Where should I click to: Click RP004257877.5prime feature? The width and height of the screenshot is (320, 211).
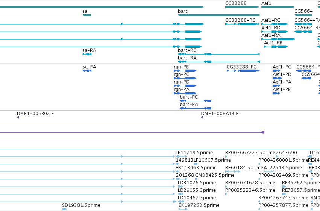(x=259, y=209)
